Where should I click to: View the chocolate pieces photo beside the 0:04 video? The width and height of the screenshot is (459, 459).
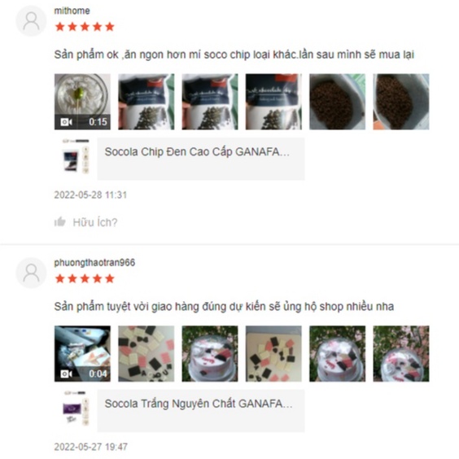(146, 354)
